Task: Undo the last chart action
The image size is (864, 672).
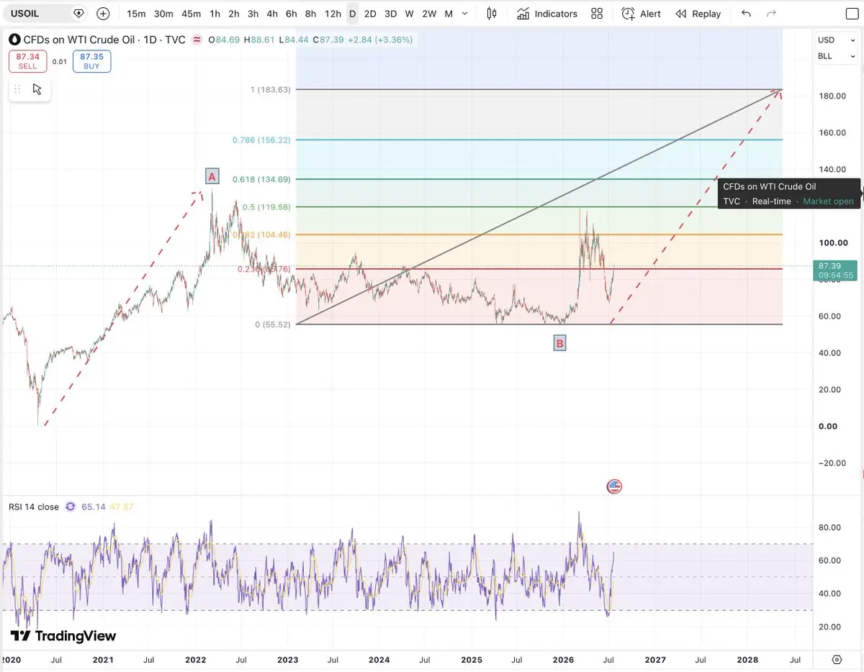Action: 746,14
